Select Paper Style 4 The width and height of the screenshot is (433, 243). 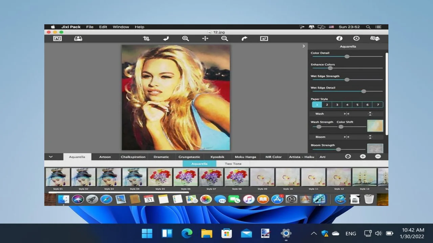(x=347, y=105)
